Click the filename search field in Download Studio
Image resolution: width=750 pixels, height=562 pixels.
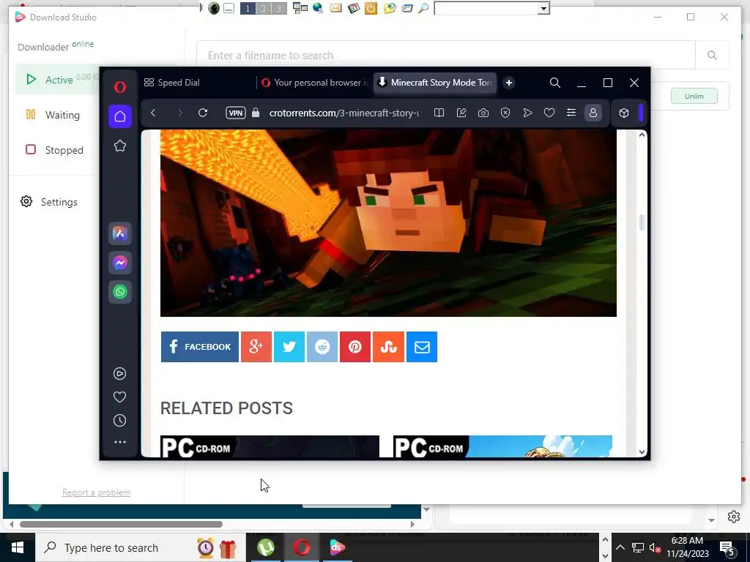pyautogui.click(x=445, y=56)
